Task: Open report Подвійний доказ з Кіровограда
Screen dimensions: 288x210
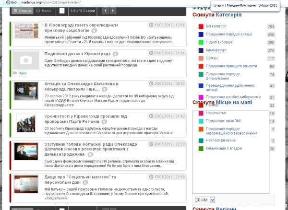Action: point(77,54)
